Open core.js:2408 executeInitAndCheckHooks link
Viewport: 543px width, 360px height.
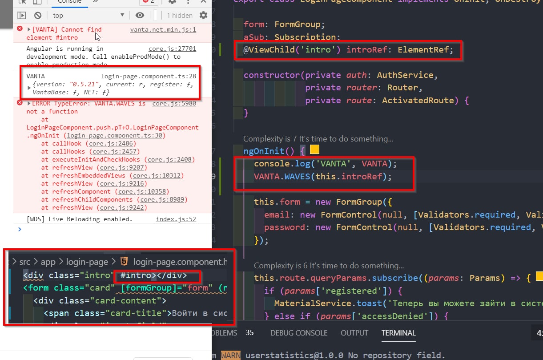(169, 159)
